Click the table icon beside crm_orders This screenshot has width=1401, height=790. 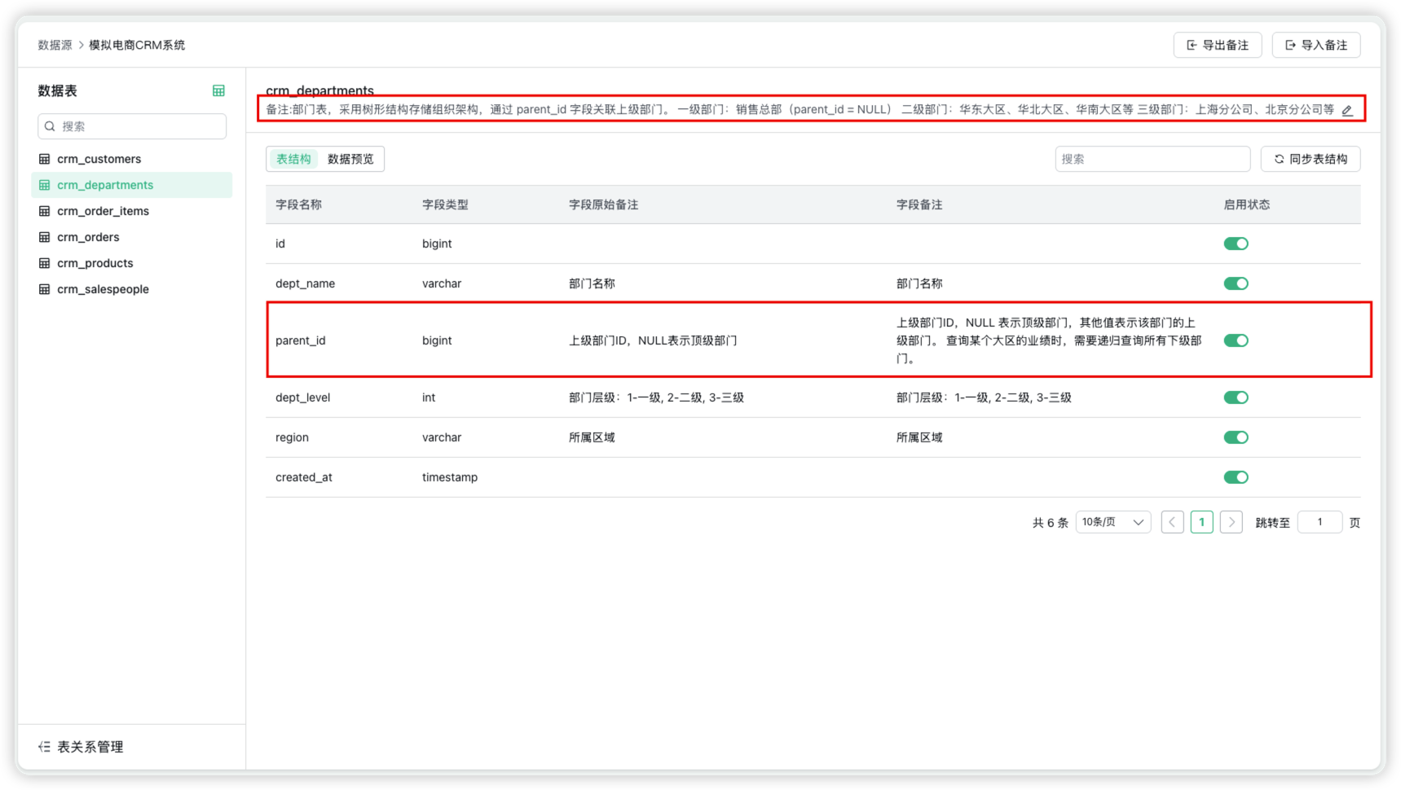click(x=44, y=236)
